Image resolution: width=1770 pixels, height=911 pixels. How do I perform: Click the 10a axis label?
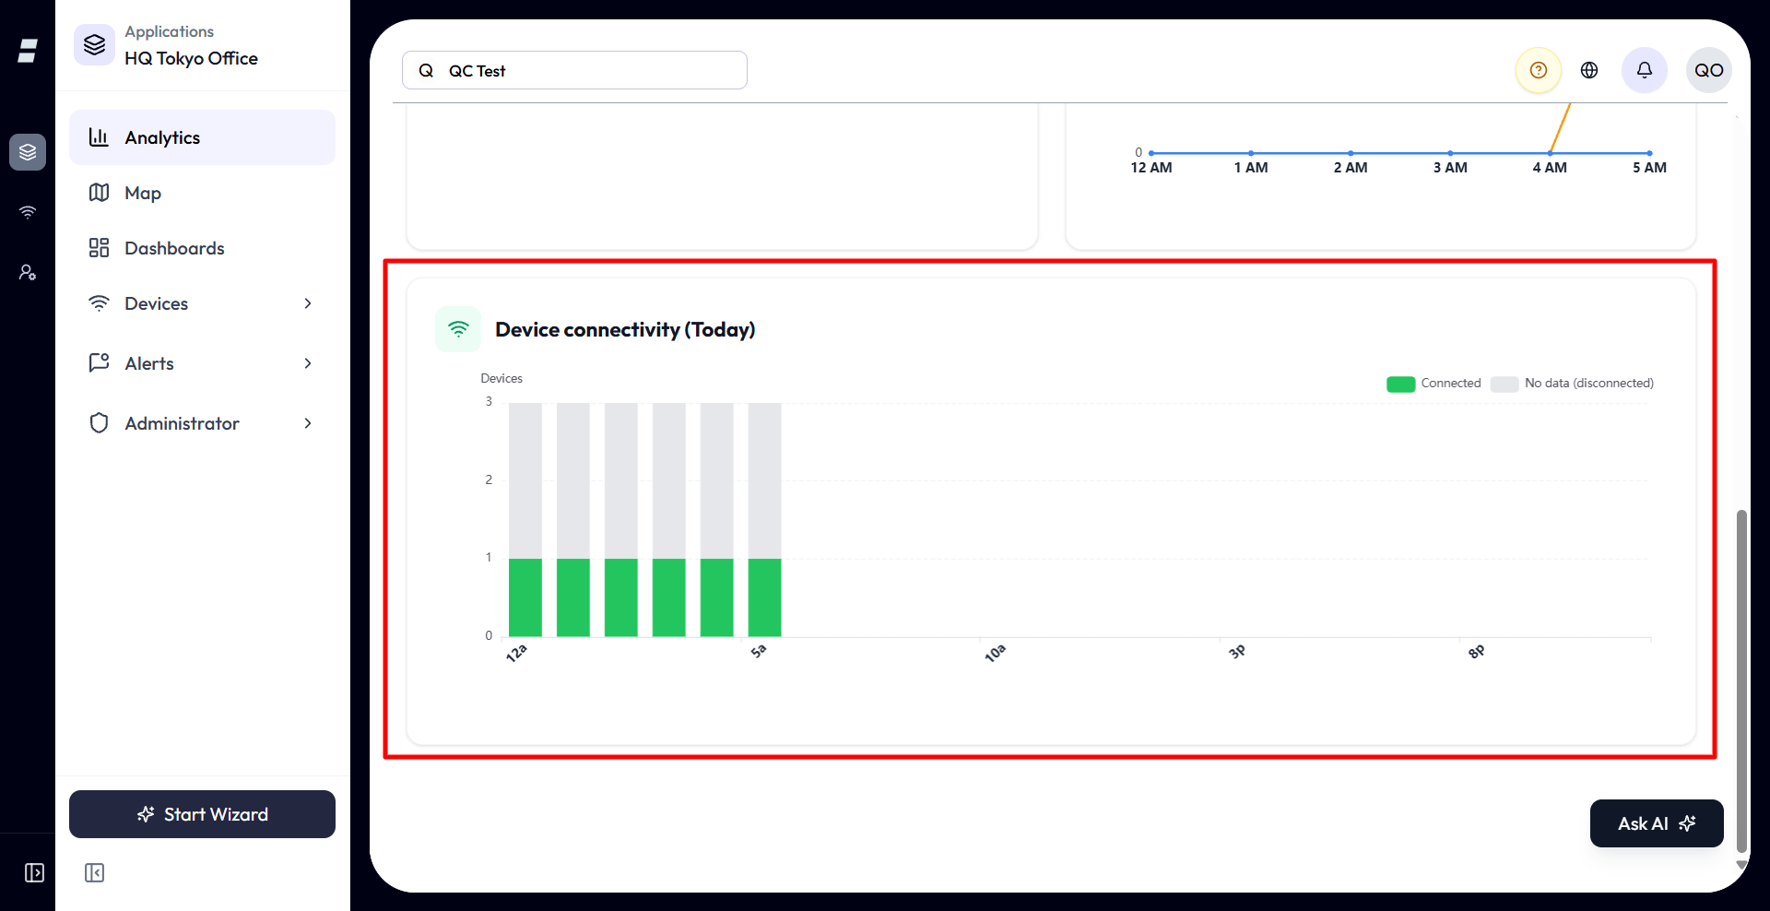click(x=995, y=653)
